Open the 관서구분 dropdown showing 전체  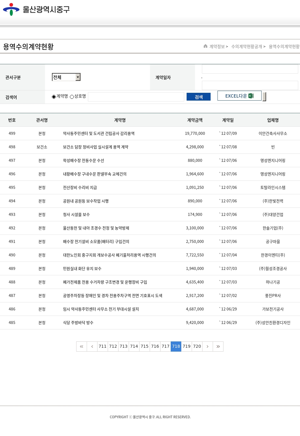tap(66, 77)
